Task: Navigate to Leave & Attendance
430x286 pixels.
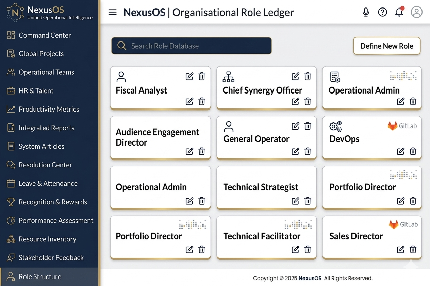Action: tap(48, 183)
